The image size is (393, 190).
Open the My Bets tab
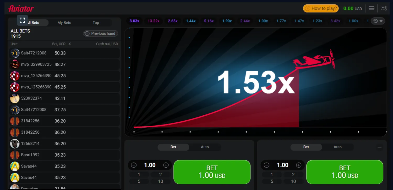[x=64, y=23]
